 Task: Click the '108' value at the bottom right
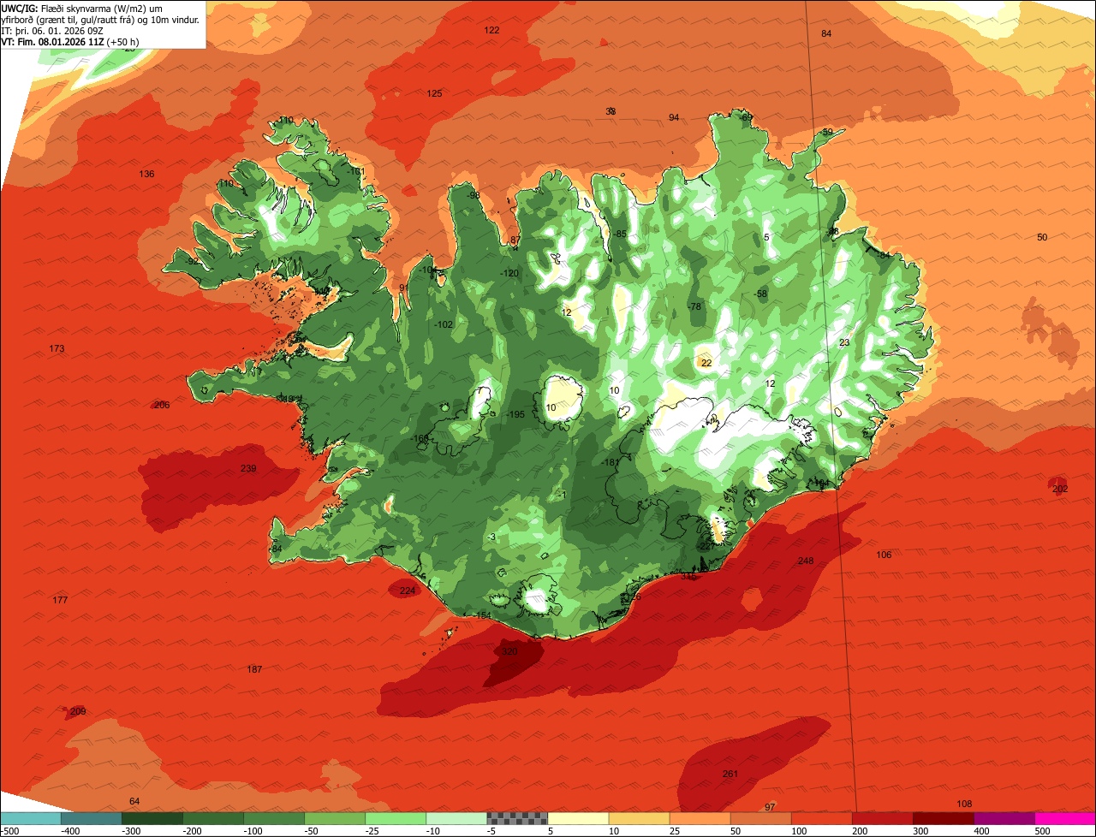click(x=965, y=804)
